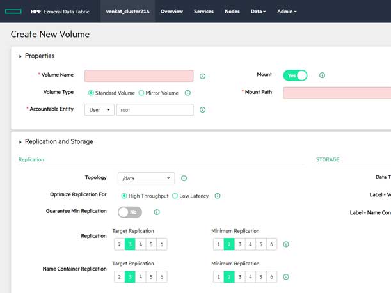Viewport: 391px width, 293px height.
Task: Click info icon next to Guarantee Min Replication
Action: tap(157, 212)
